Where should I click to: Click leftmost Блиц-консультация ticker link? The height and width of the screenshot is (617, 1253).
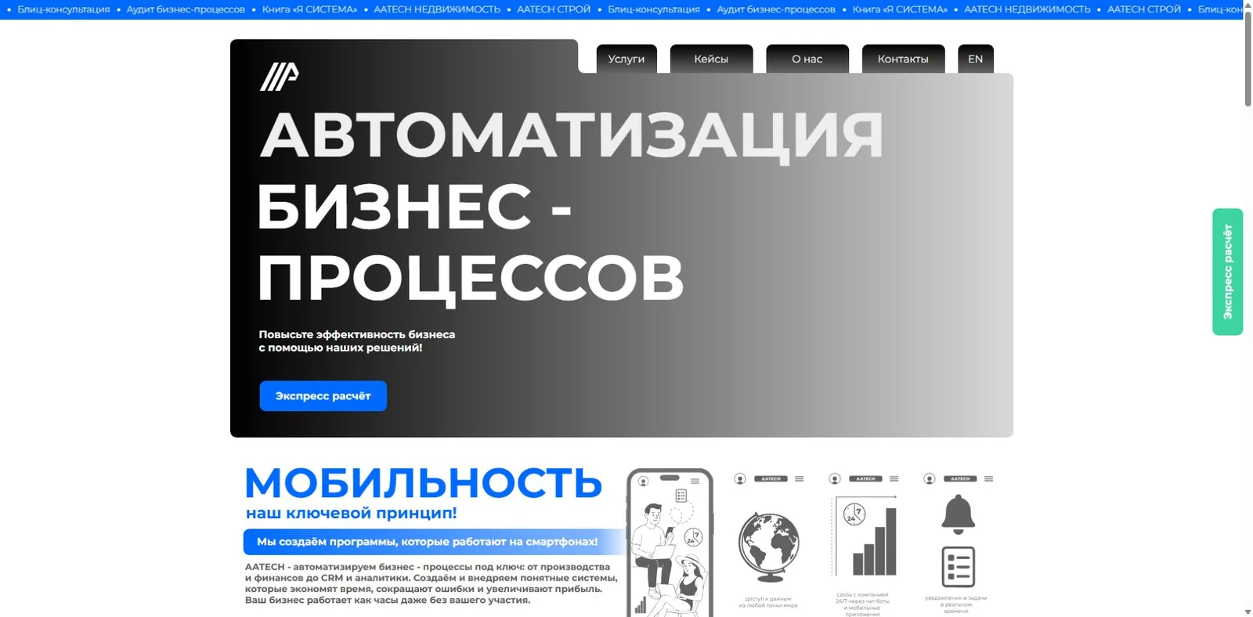point(63,9)
